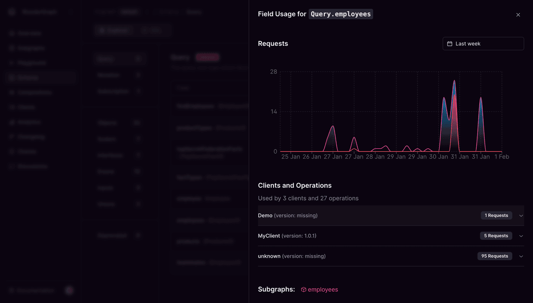Open the Last week date range dropdown
The height and width of the screenshot is (303, 533).
point(483,44)
